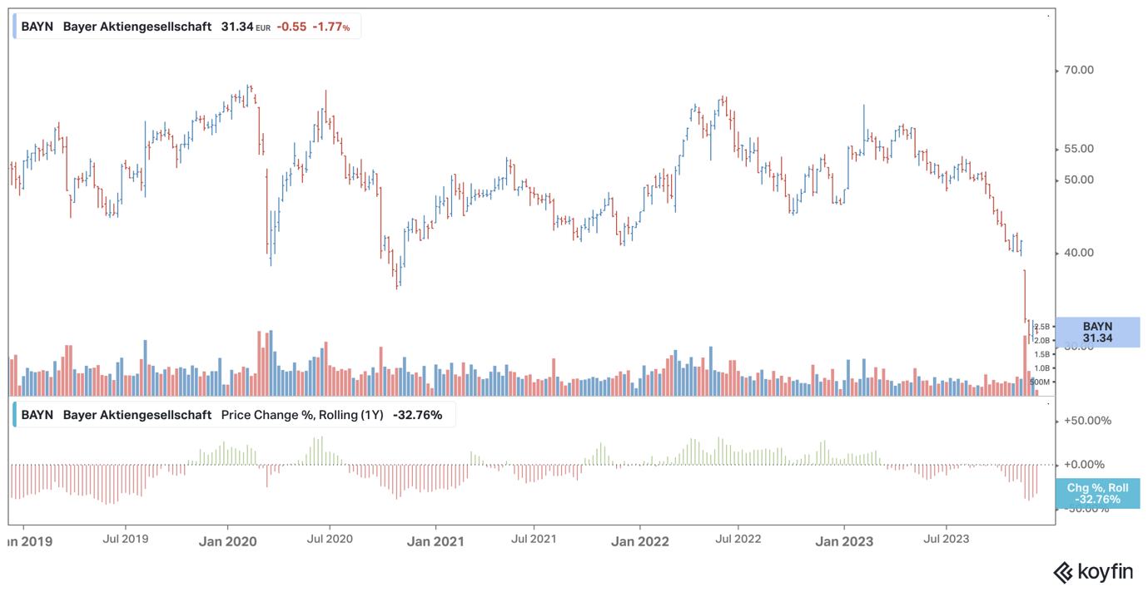
Task: Click the +50.00% axis label
Action: point(1087,421)
